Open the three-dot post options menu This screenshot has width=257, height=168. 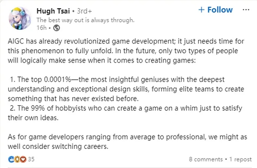[246, 10]
